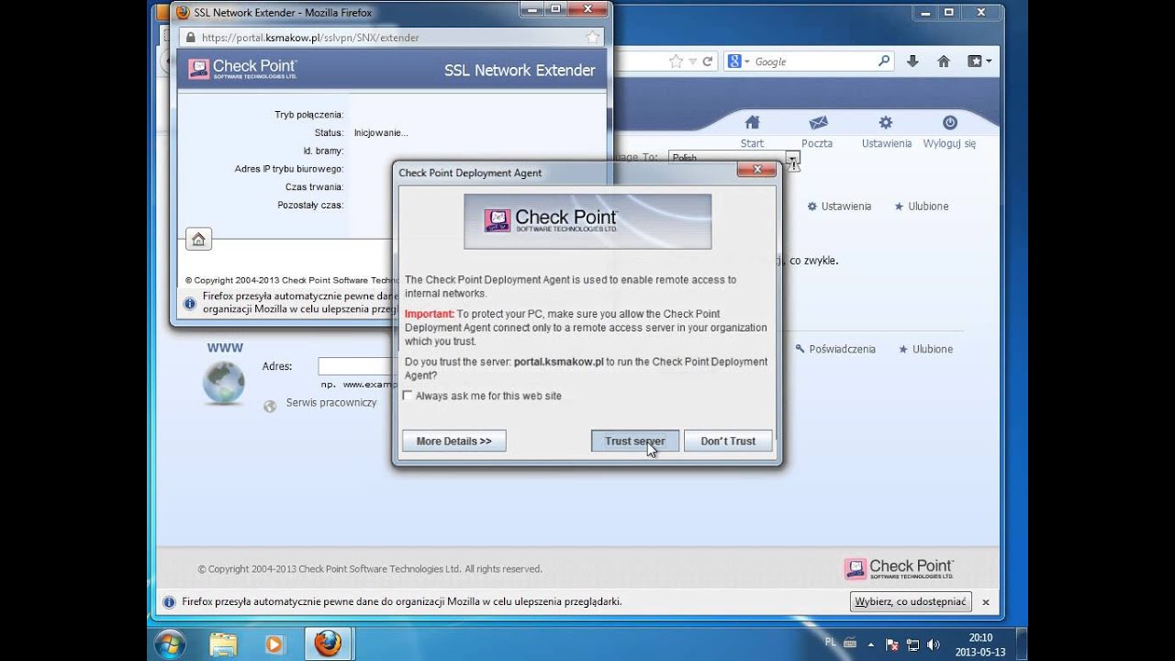Open the URL history dropdown arrow beside the reload button
This screenshot has height=661, width=1175.
693,62
